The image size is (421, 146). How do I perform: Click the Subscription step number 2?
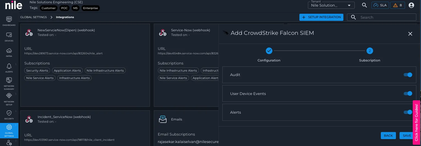pos(370,51)
